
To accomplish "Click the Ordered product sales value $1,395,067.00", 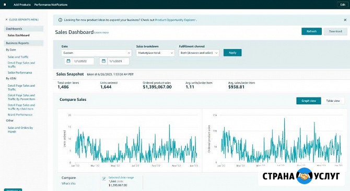I will [x=157, y=87].
